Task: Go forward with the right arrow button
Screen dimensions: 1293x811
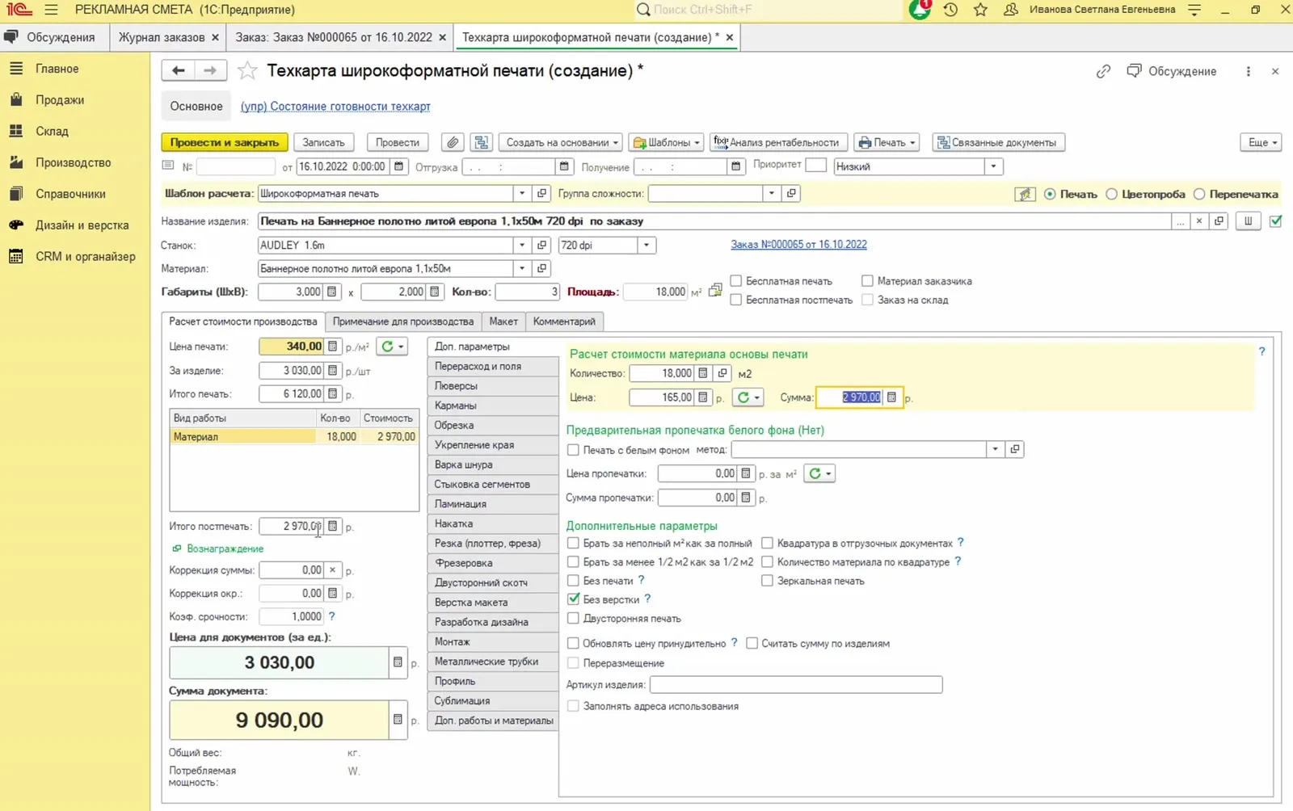Action: [210, 70]
